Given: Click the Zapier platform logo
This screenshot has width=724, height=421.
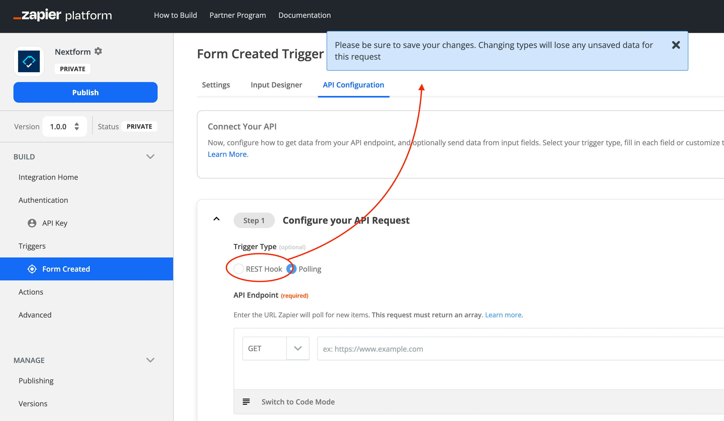Looking at the screenshot, I should pyautogui.click(x=63, y=15).
